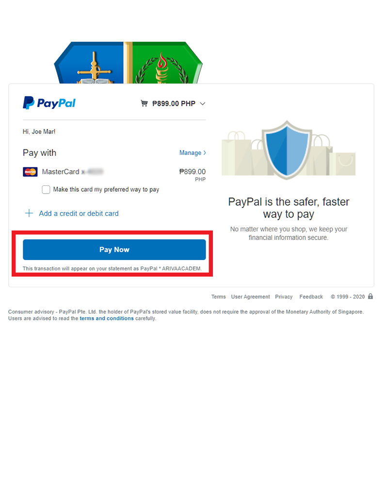Open the User Agreement footer link

[250, 296]
